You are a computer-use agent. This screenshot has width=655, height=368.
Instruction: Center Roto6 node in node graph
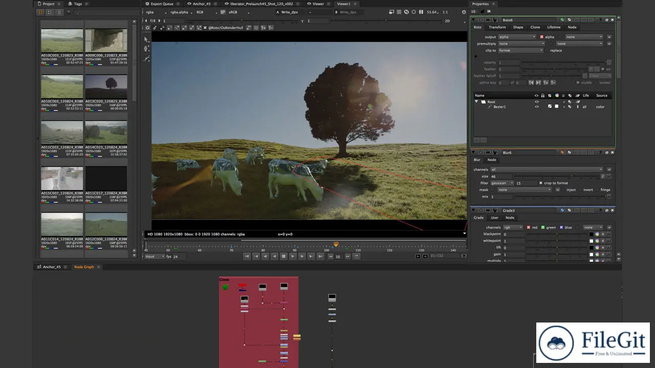pyautogui.click(x=481, y=20)
